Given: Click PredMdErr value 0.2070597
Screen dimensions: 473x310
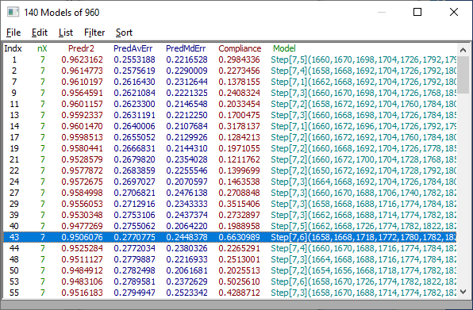Looking at the screenshot, I should (187, 182).
